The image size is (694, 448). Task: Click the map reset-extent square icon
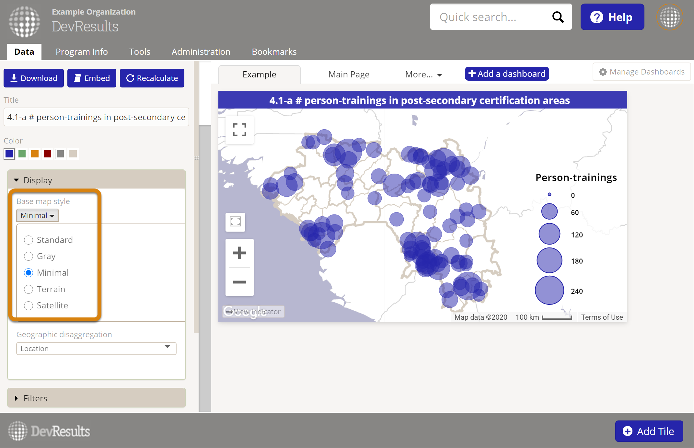coord(235,222)
